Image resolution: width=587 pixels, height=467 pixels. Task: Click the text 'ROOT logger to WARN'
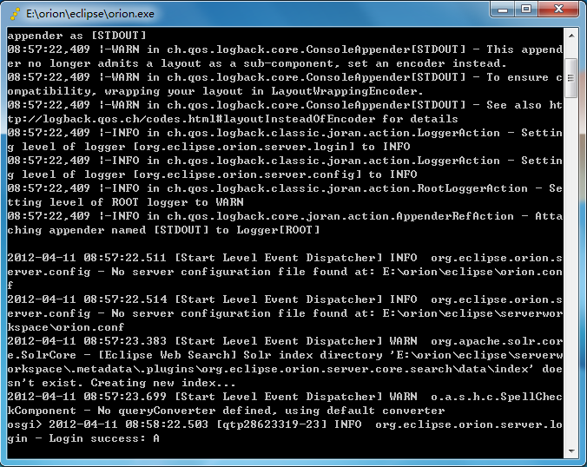(177, 202)
